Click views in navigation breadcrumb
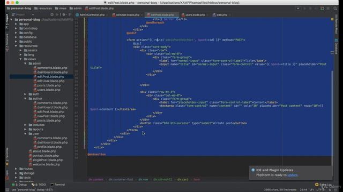 tap(61, 9)
